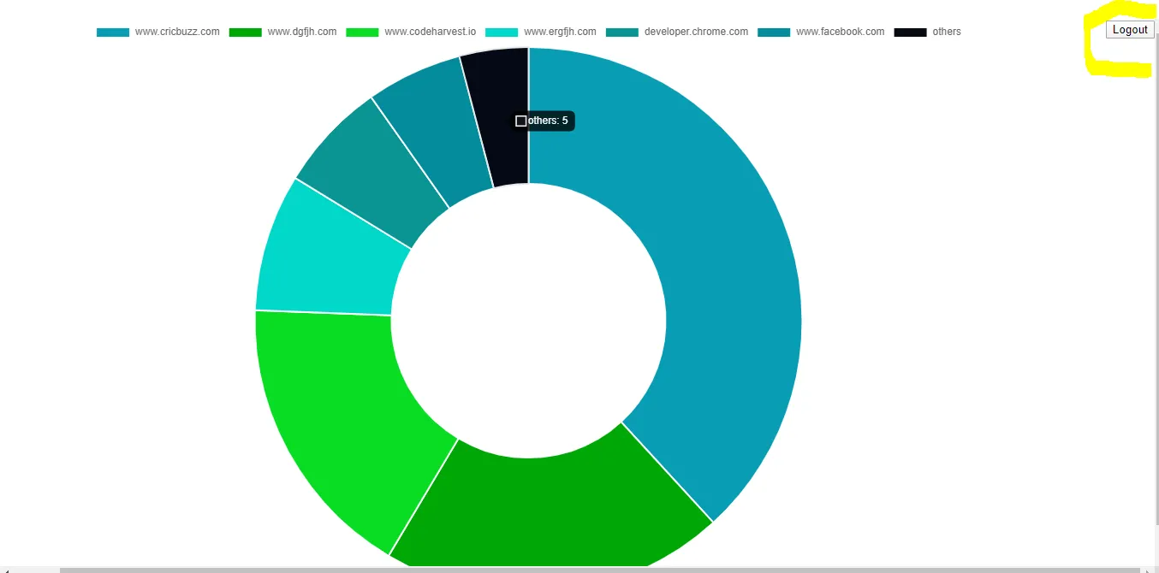1159x573 pixels.
Task: Click the Logout button
Action: tap(1130, 30)
